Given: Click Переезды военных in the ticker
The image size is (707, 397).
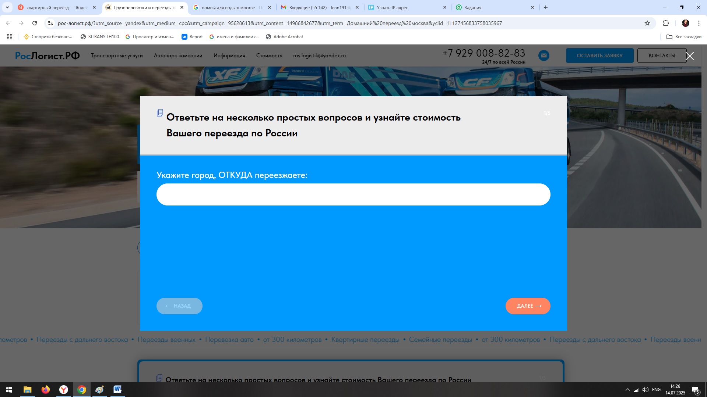Looking at the screenshot, I should point(166,340).
